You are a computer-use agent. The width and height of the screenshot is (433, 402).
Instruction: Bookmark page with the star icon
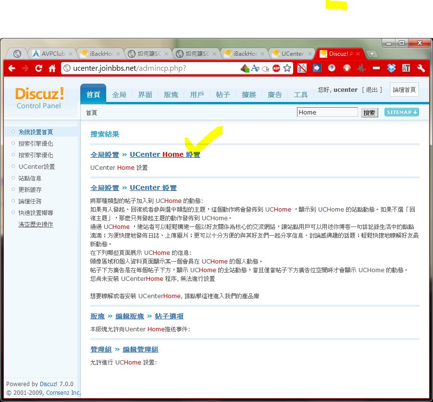(x=287, y=68)
